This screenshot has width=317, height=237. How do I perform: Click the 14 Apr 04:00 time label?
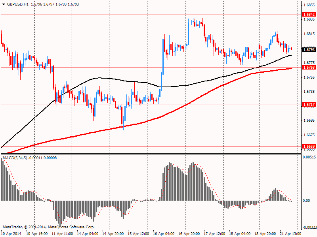pyautogui.click(x=88, y=234)
